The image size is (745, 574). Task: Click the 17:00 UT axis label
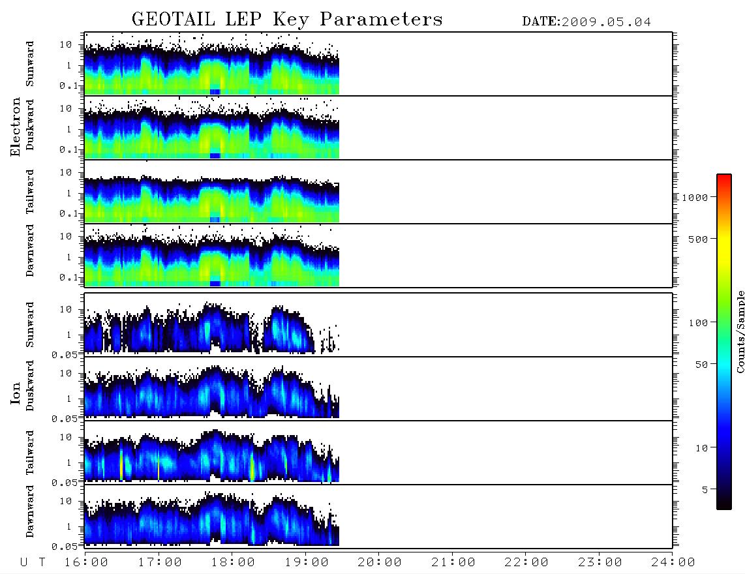click(160, 562)
